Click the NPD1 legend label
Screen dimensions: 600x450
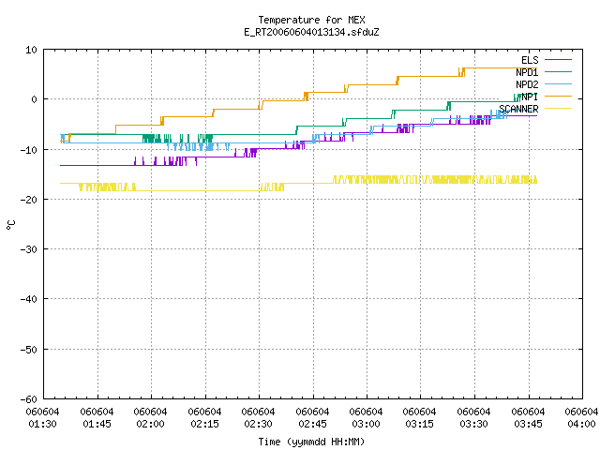527,72
